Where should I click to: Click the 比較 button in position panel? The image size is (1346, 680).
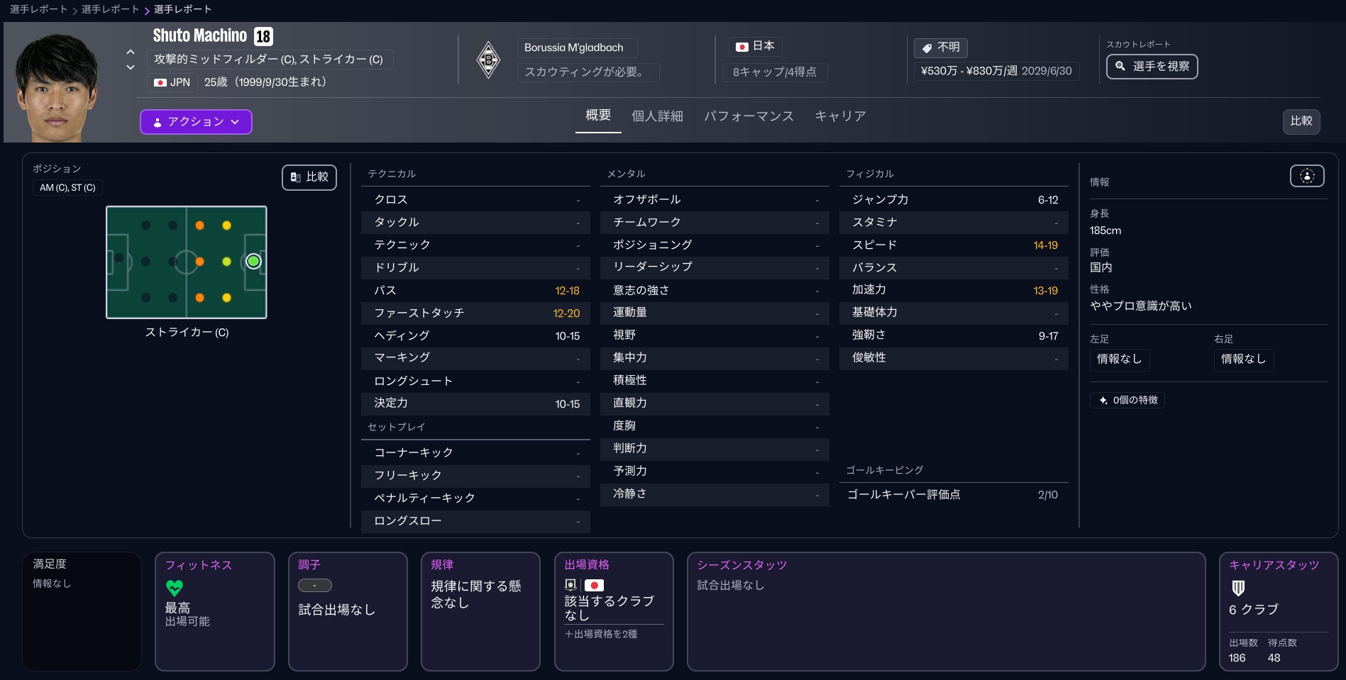pyautogui.click(x=309, y=177)
